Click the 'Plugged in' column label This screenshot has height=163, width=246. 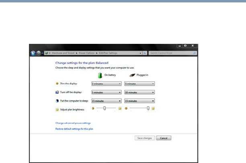142,75
